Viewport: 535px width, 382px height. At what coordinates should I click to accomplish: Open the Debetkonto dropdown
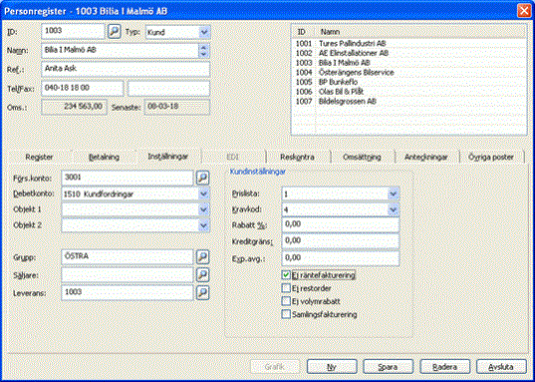[x=204, y=194]
